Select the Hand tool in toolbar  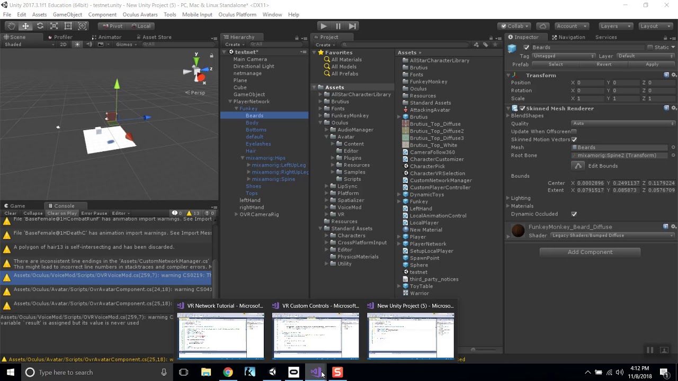click(x=11, y=26)
